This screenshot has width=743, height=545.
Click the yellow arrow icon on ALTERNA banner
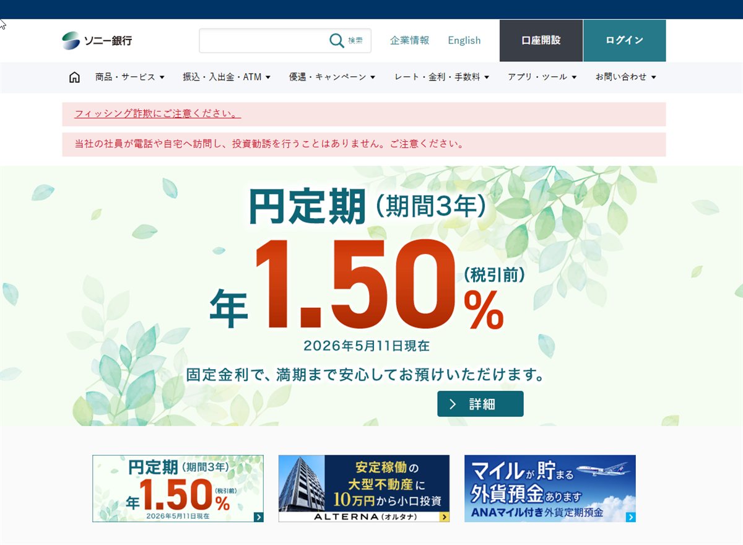click(444, 517)
